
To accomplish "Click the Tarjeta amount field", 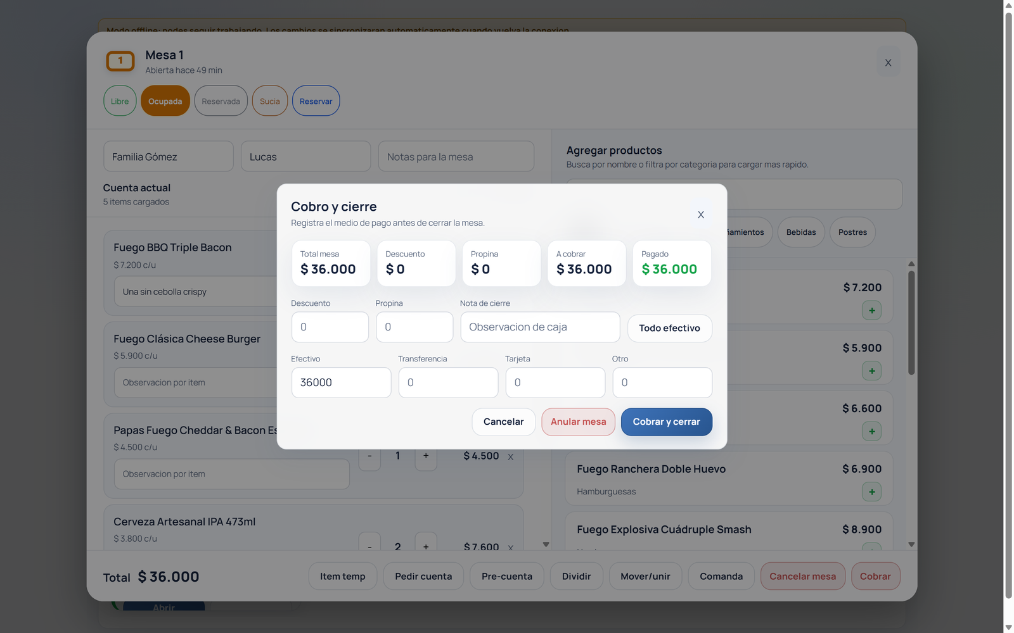I will (555, 382).
